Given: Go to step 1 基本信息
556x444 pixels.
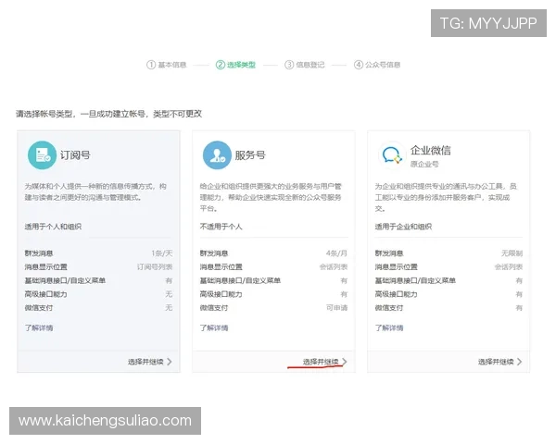Looking at the screenshot, I should (166, 65).
